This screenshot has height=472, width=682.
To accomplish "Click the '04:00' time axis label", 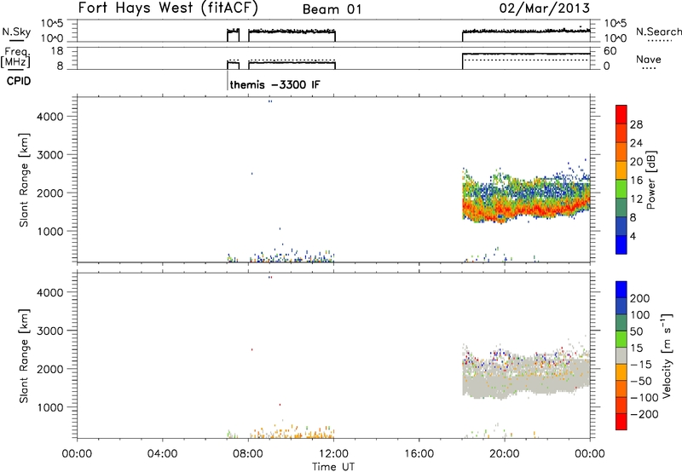I will click(x=163, y=454).
